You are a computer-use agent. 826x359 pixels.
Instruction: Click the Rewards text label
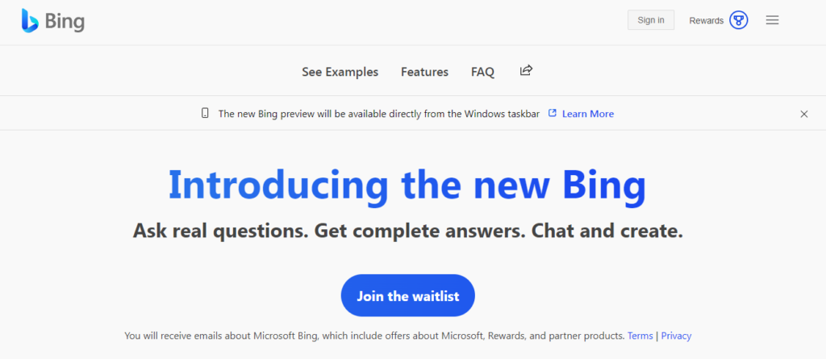[x=706, y=21]
